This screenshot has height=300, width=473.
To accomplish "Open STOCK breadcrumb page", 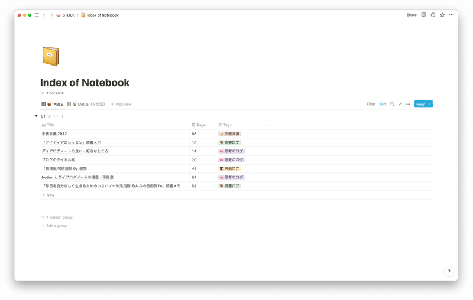I will [x=66, y=15].
